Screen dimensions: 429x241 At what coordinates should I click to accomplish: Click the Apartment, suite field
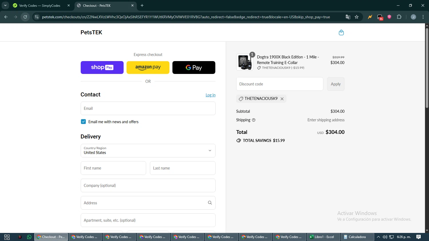(x=148, y=220)
